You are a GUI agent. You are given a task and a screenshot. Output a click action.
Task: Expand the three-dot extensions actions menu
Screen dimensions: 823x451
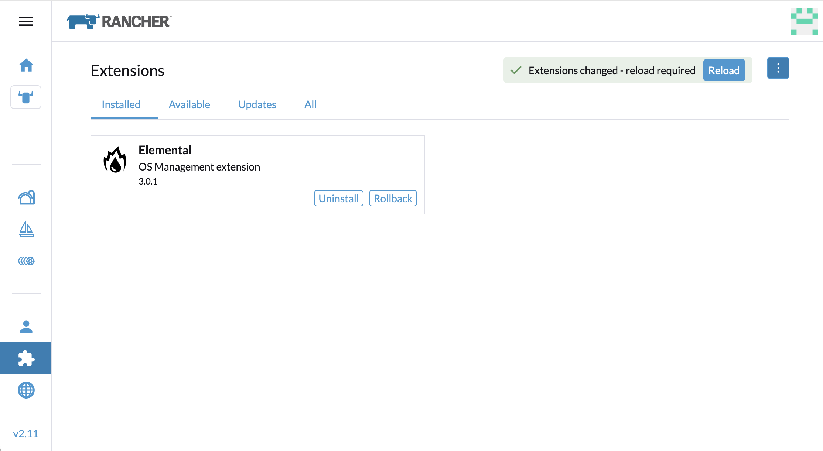point(778,68)
